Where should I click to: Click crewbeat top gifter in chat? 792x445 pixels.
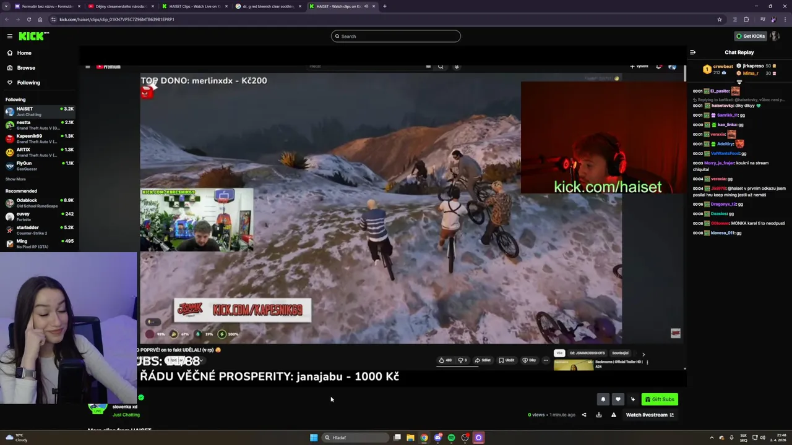723,66
